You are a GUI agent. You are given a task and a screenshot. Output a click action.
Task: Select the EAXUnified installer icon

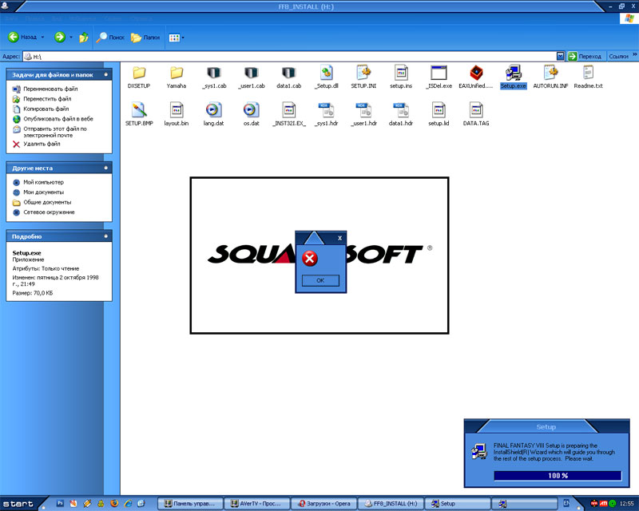click(x=476, y=77)
